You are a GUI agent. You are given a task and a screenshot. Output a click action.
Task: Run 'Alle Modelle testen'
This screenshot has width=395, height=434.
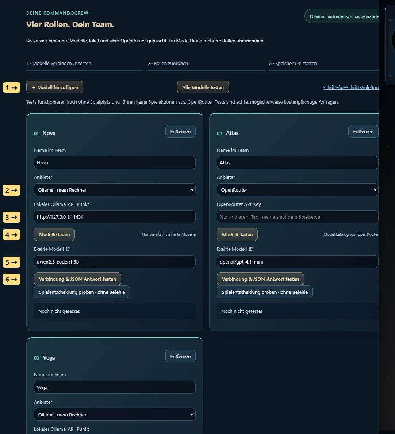tap(203, 87)
